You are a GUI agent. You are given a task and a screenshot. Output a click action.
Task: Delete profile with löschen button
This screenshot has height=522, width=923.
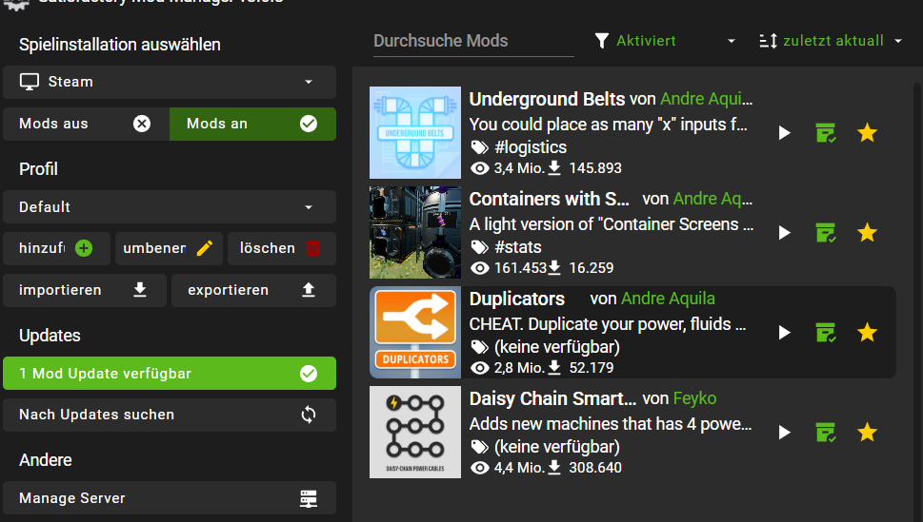281,249
